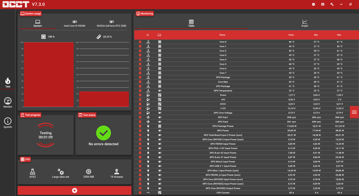
Task: Click the GPU Core Voltage sensor name
Action: point(223,113)
